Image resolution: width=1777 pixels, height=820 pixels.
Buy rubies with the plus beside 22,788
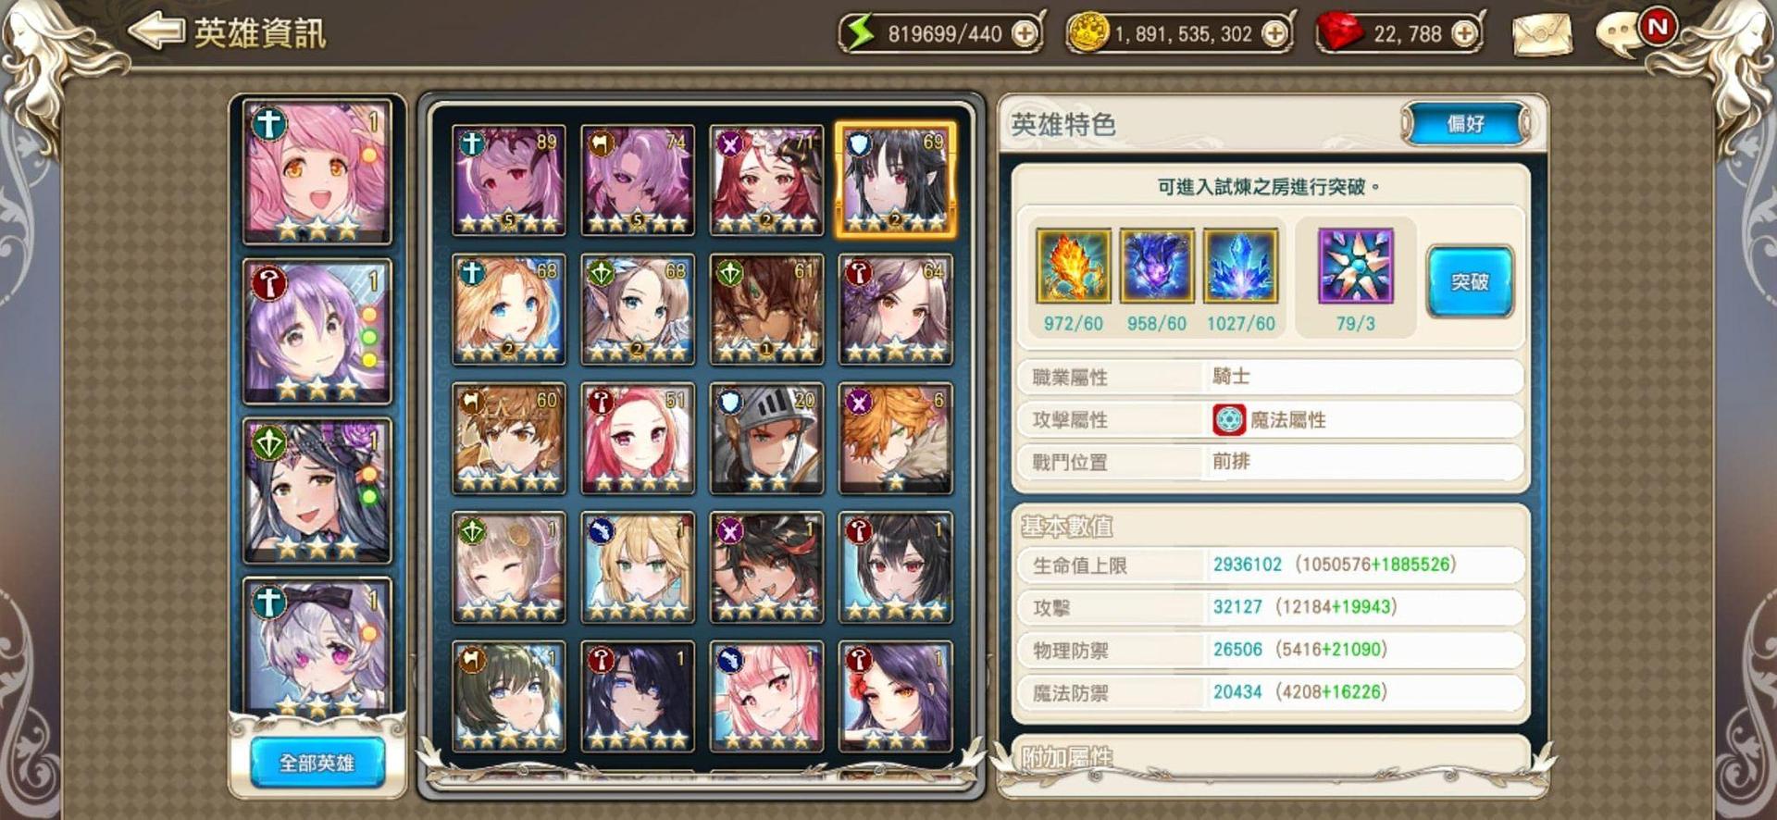1464,34
